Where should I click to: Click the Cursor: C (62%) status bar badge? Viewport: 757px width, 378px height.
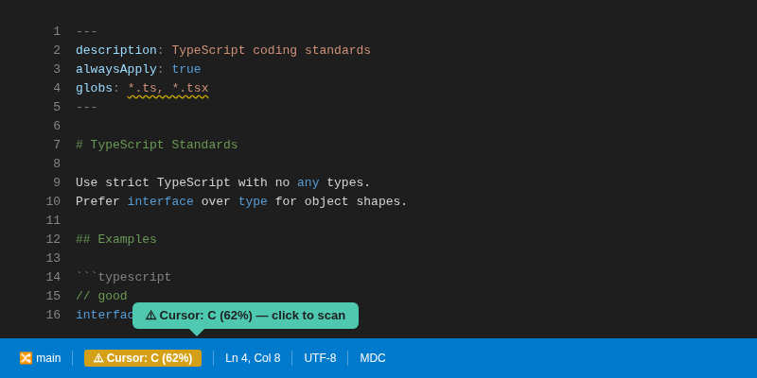click(143, 358)
